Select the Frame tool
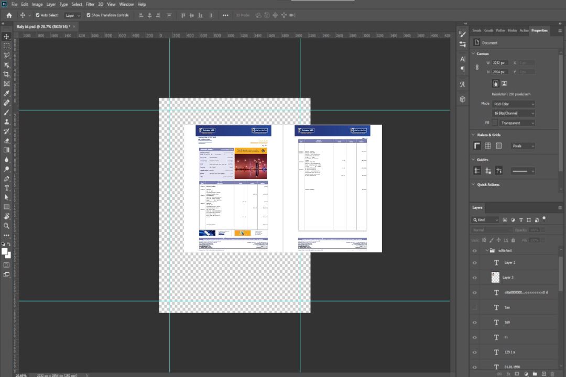Viewport: 566px width, 377px height. point(6,84)
